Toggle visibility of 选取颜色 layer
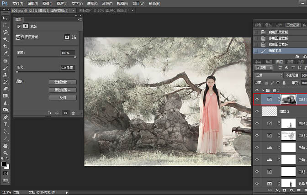307x195 pixels. [x=257, y=184]
